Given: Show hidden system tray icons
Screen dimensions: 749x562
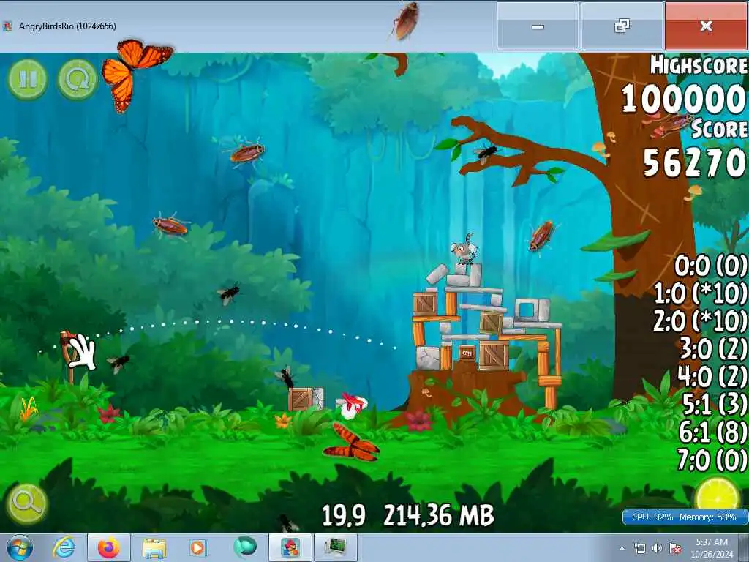Looking at the screenshot, I should click(622, 549).
